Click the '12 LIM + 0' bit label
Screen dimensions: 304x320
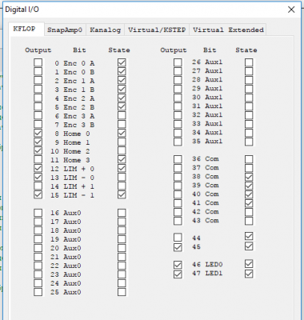tap(72, 169)
